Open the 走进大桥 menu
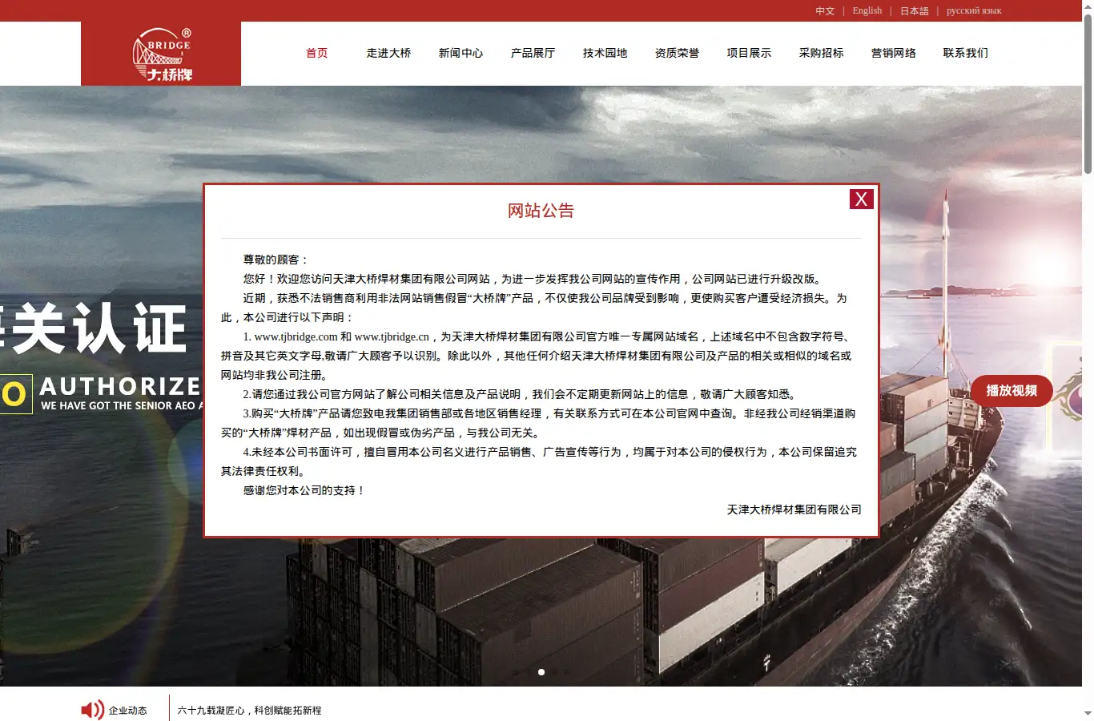 click(x=388, y=53)
